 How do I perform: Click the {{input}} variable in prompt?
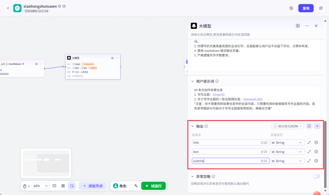coord(218,95)
